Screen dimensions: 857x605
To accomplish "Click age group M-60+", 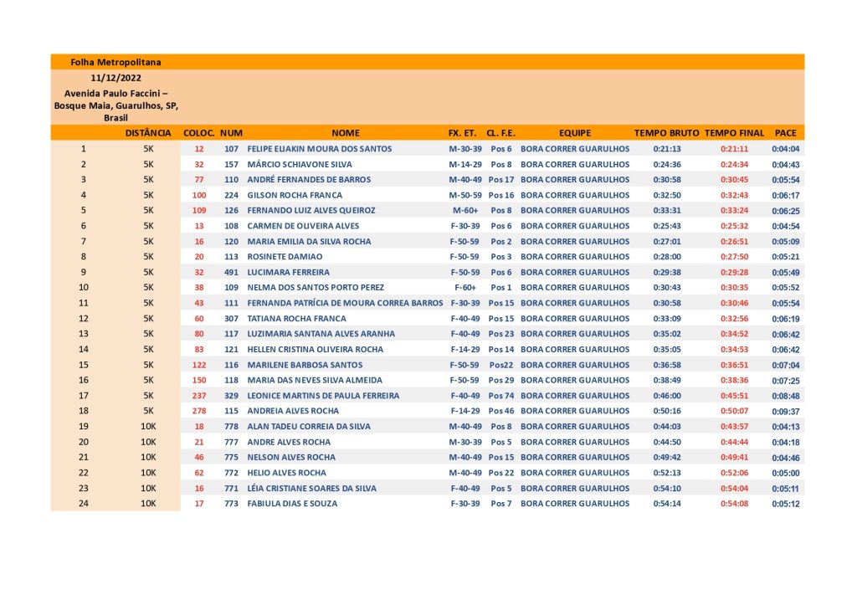I will (x=465, y=210).
